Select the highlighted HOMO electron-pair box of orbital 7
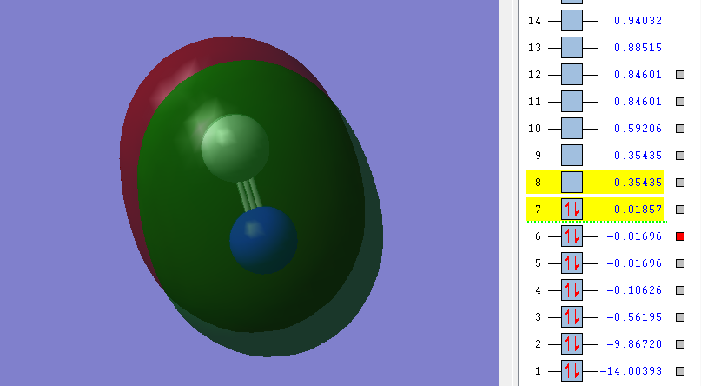Image resolution: width=701 pixels, height=386 pixels. click(572, 210)
